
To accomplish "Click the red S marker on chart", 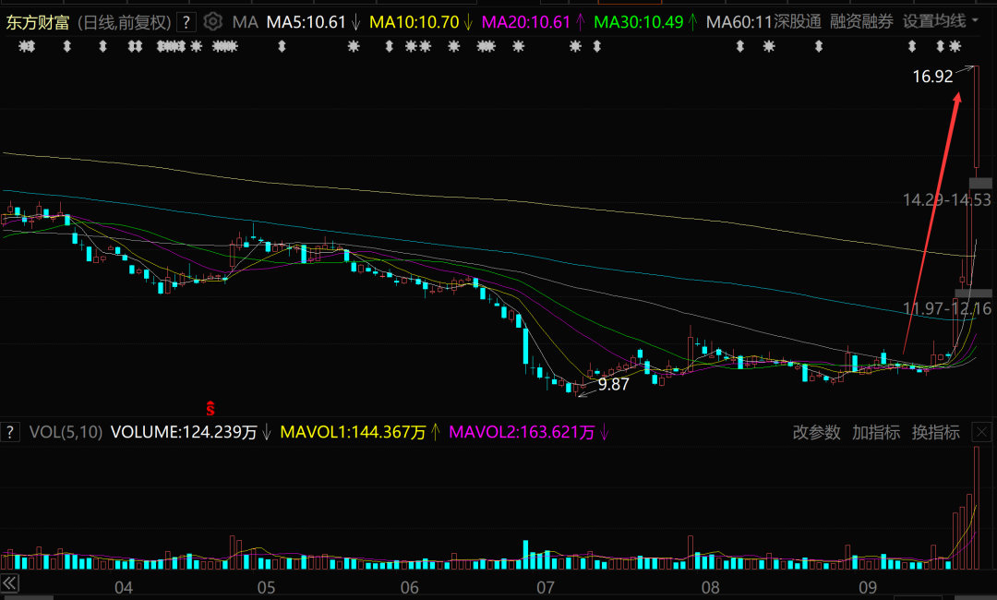I will [210, 409].
